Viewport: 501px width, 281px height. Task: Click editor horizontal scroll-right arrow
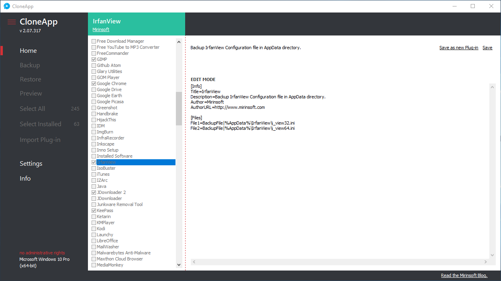click(x=486, y=262)
